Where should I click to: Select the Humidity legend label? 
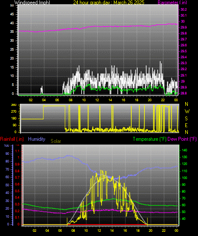[x=37, y=139]
